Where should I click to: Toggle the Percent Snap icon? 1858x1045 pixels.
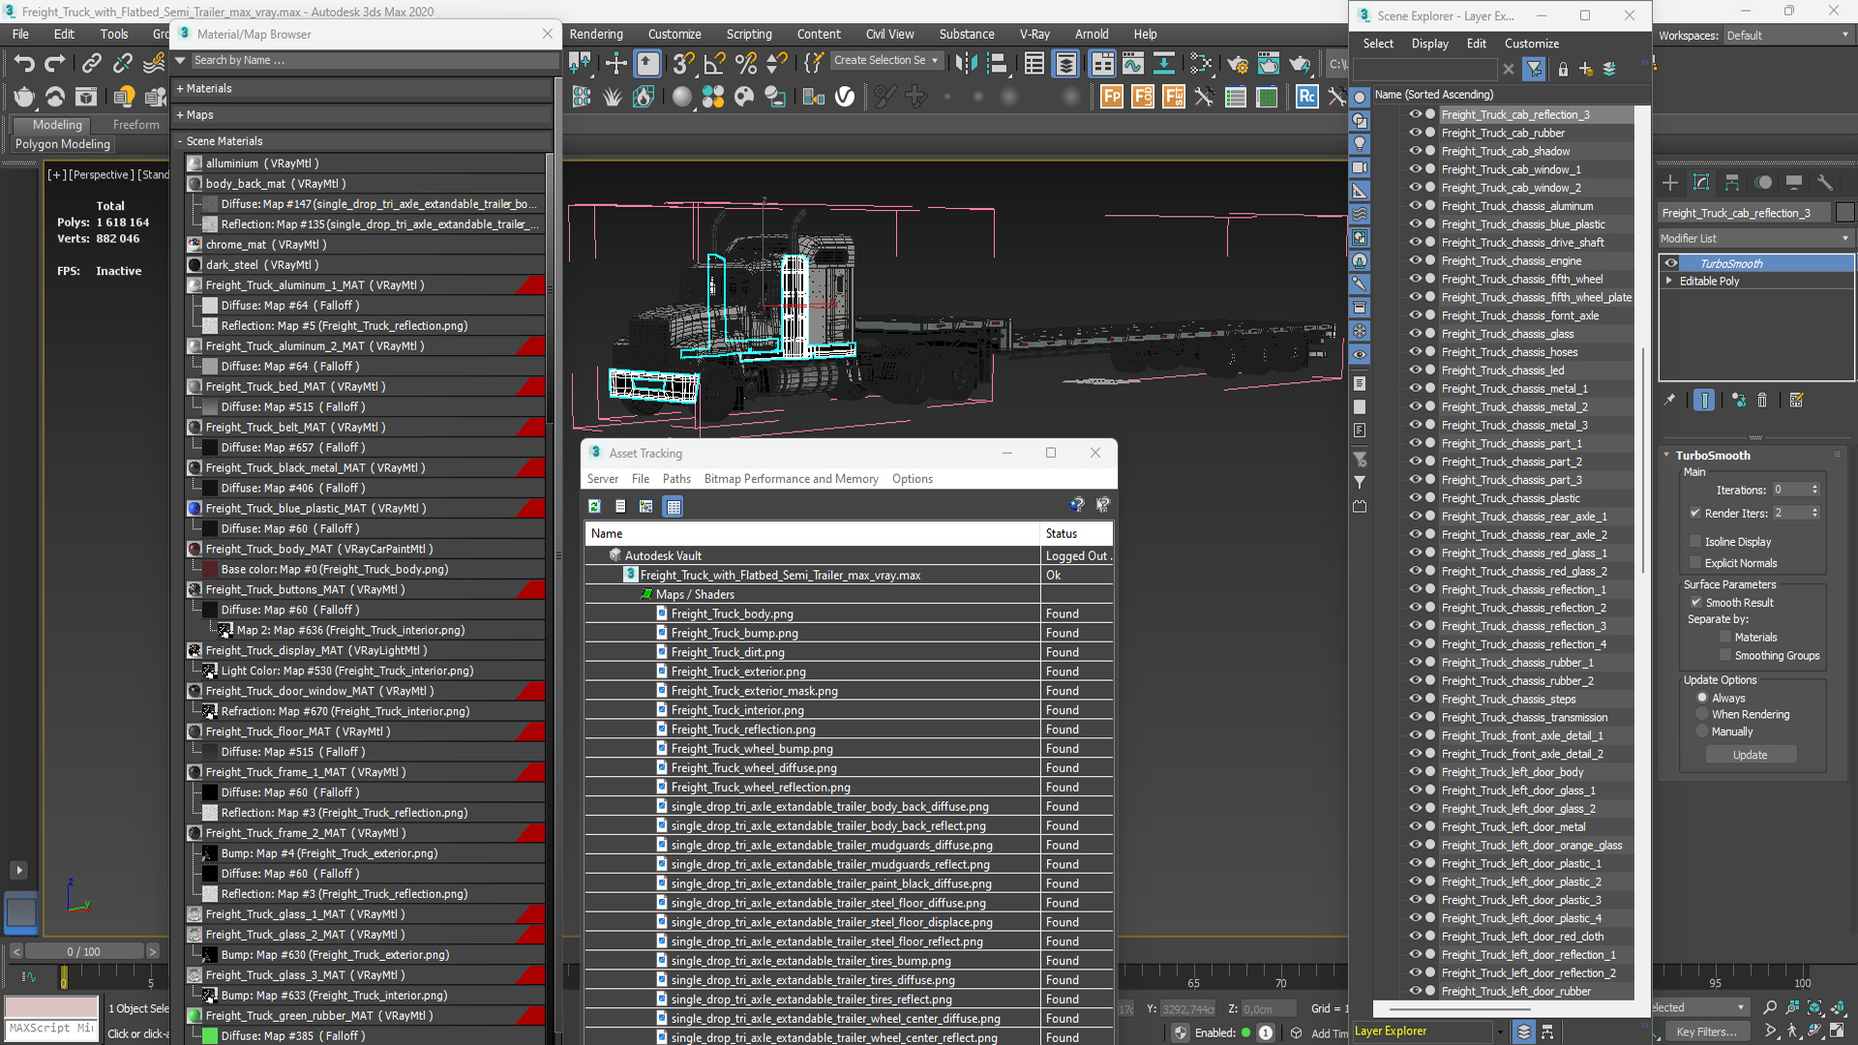[745, 64]
